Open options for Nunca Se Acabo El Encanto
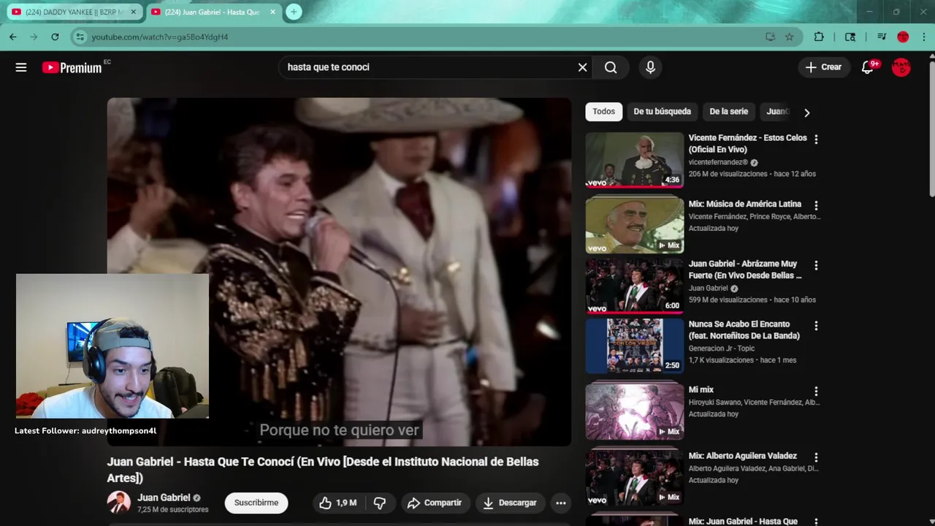The height and width of the screenshot is (526, 935). click(x=816, y=326)
